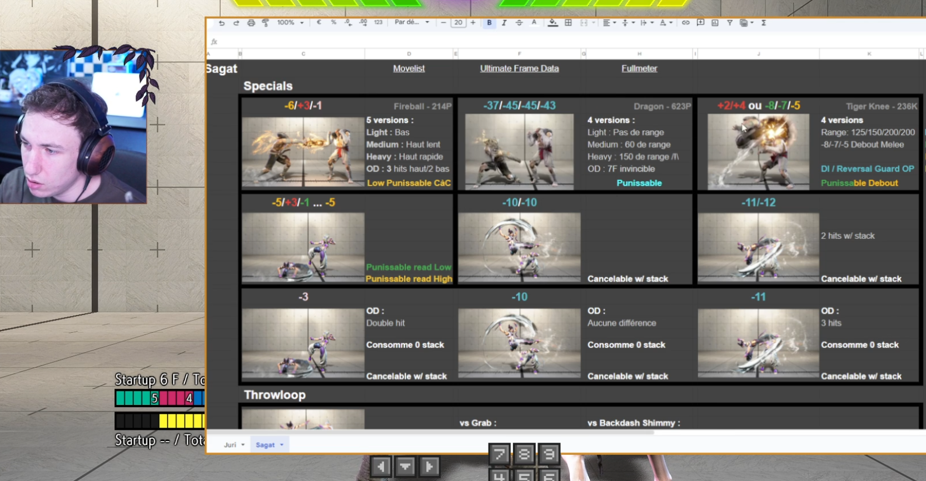
Task: Click the numpad 7 input display key
Action: 499,454
